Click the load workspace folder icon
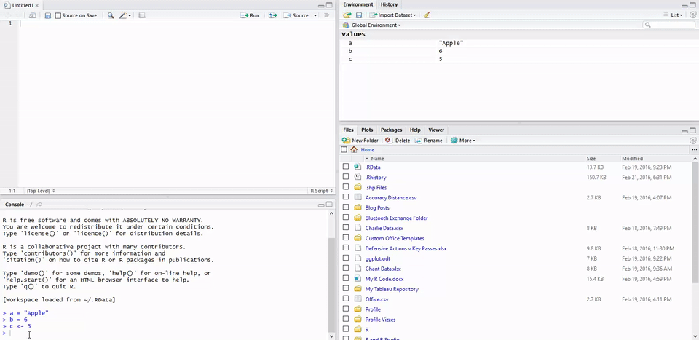Screen dimensions: 699x340 point(347,15)
